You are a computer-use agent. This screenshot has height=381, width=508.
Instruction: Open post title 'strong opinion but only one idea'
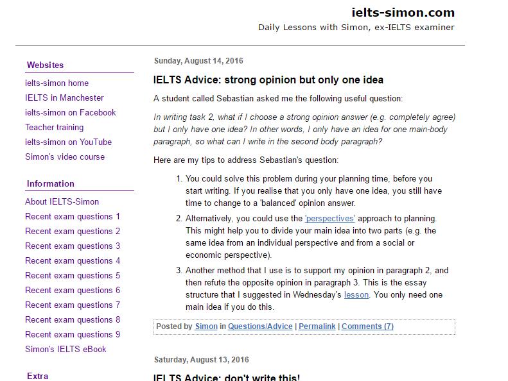pos(268,80)
